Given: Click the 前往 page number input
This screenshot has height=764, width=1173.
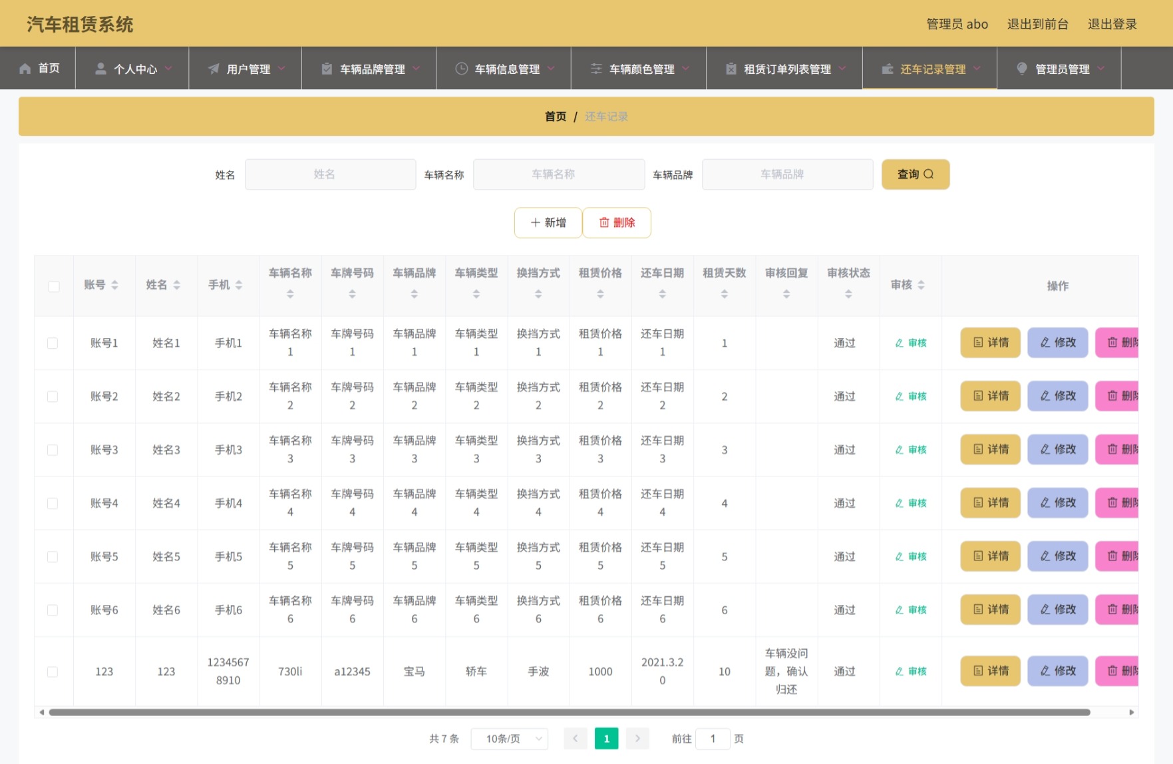Looking at the screenshot, I should [x=713, y=739].
